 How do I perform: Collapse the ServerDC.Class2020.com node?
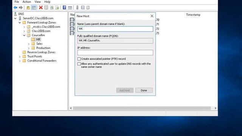(x=15, y=19)
